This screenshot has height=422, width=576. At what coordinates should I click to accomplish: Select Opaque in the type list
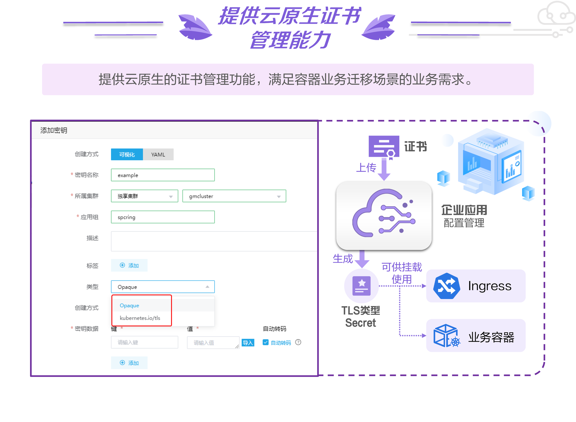tap(129, 305)
